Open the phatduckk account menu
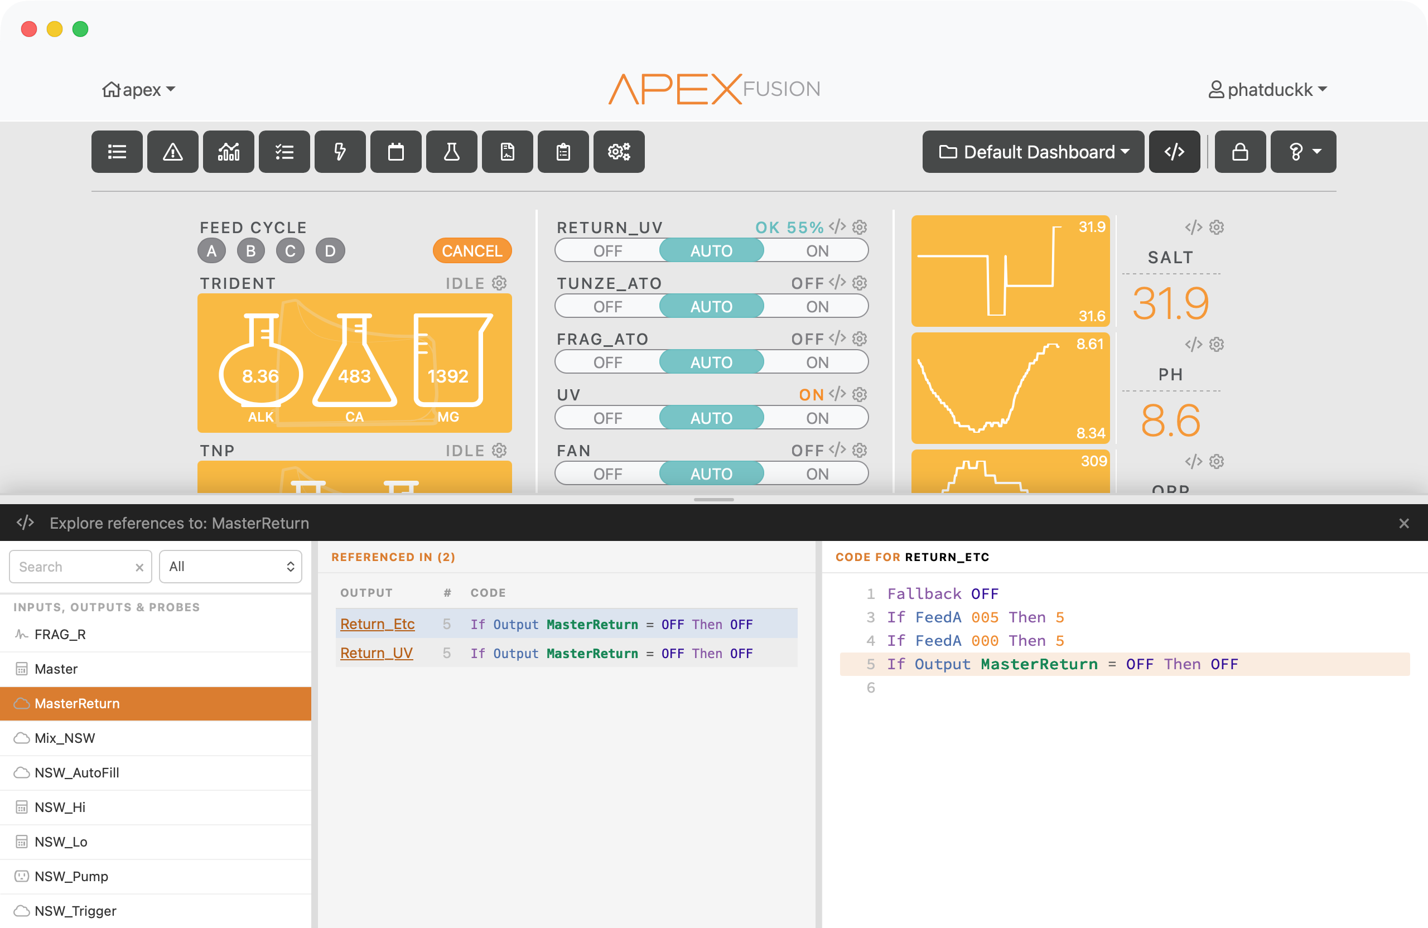The height and width of the screenshot is (928, 1428). (x=1267, y=89)
